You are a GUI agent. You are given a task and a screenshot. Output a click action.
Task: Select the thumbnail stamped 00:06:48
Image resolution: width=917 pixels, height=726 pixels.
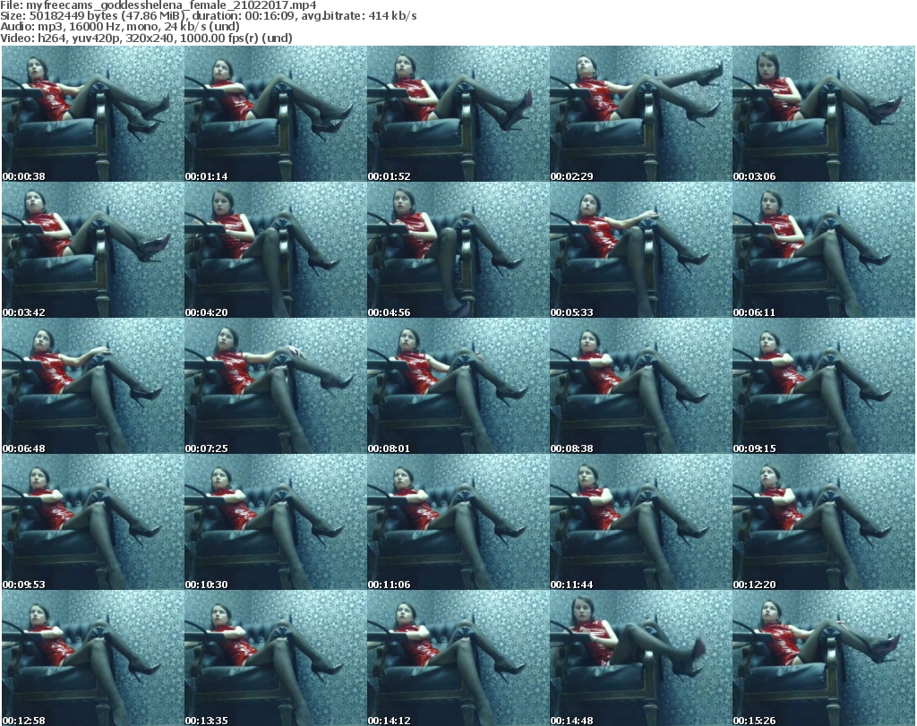[93, 387]
